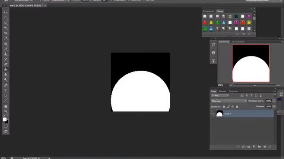The height and width of the screenshot is (159, 284).
Task: Open the collapsed Info panel icon
Action: coord(213,53)
